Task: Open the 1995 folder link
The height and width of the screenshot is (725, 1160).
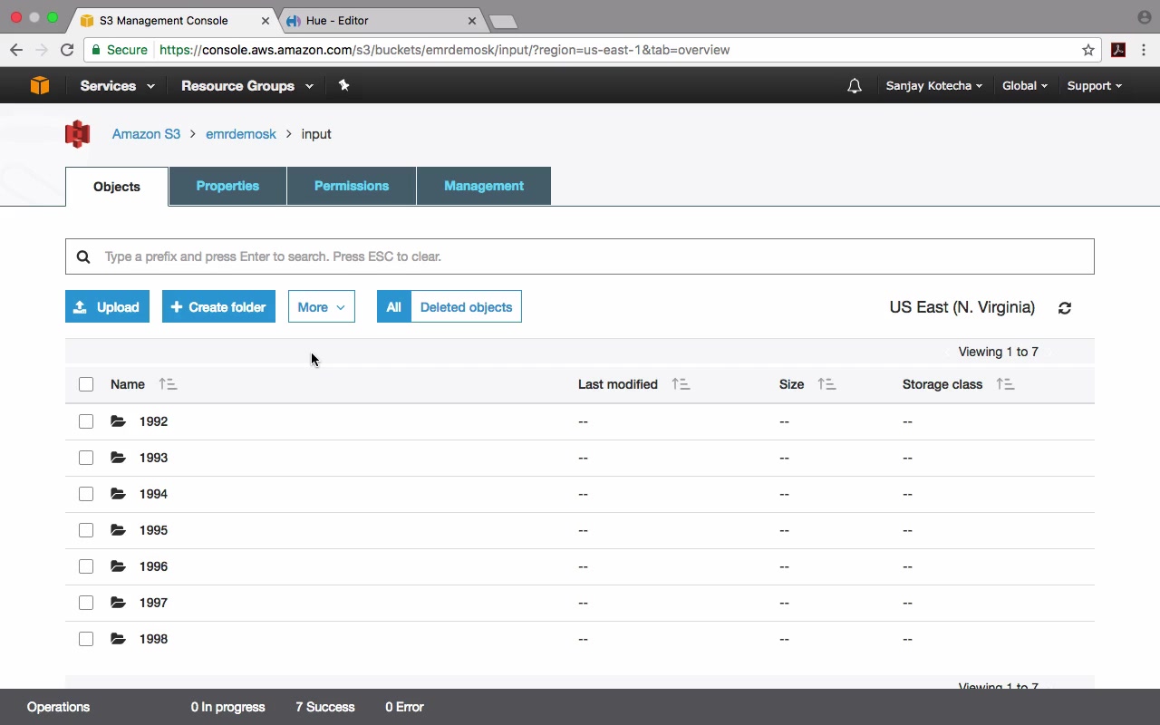Action: (x=153, y=530)
